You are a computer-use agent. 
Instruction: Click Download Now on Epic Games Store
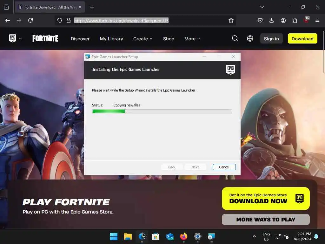(266, 199)
